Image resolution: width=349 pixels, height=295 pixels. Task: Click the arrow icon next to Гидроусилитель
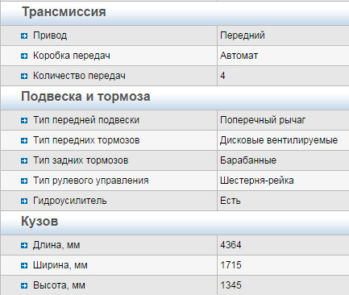24,201
